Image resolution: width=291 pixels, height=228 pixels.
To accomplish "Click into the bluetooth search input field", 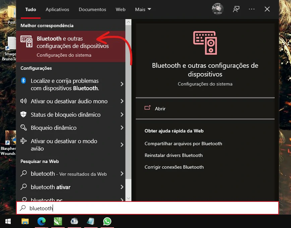I will point(148,208).
